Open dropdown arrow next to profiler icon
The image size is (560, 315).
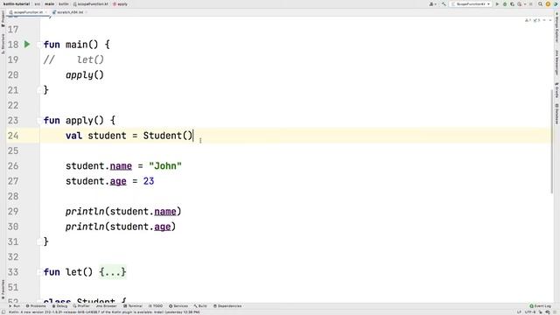tap(525, 3)
